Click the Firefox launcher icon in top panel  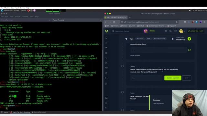28,11
